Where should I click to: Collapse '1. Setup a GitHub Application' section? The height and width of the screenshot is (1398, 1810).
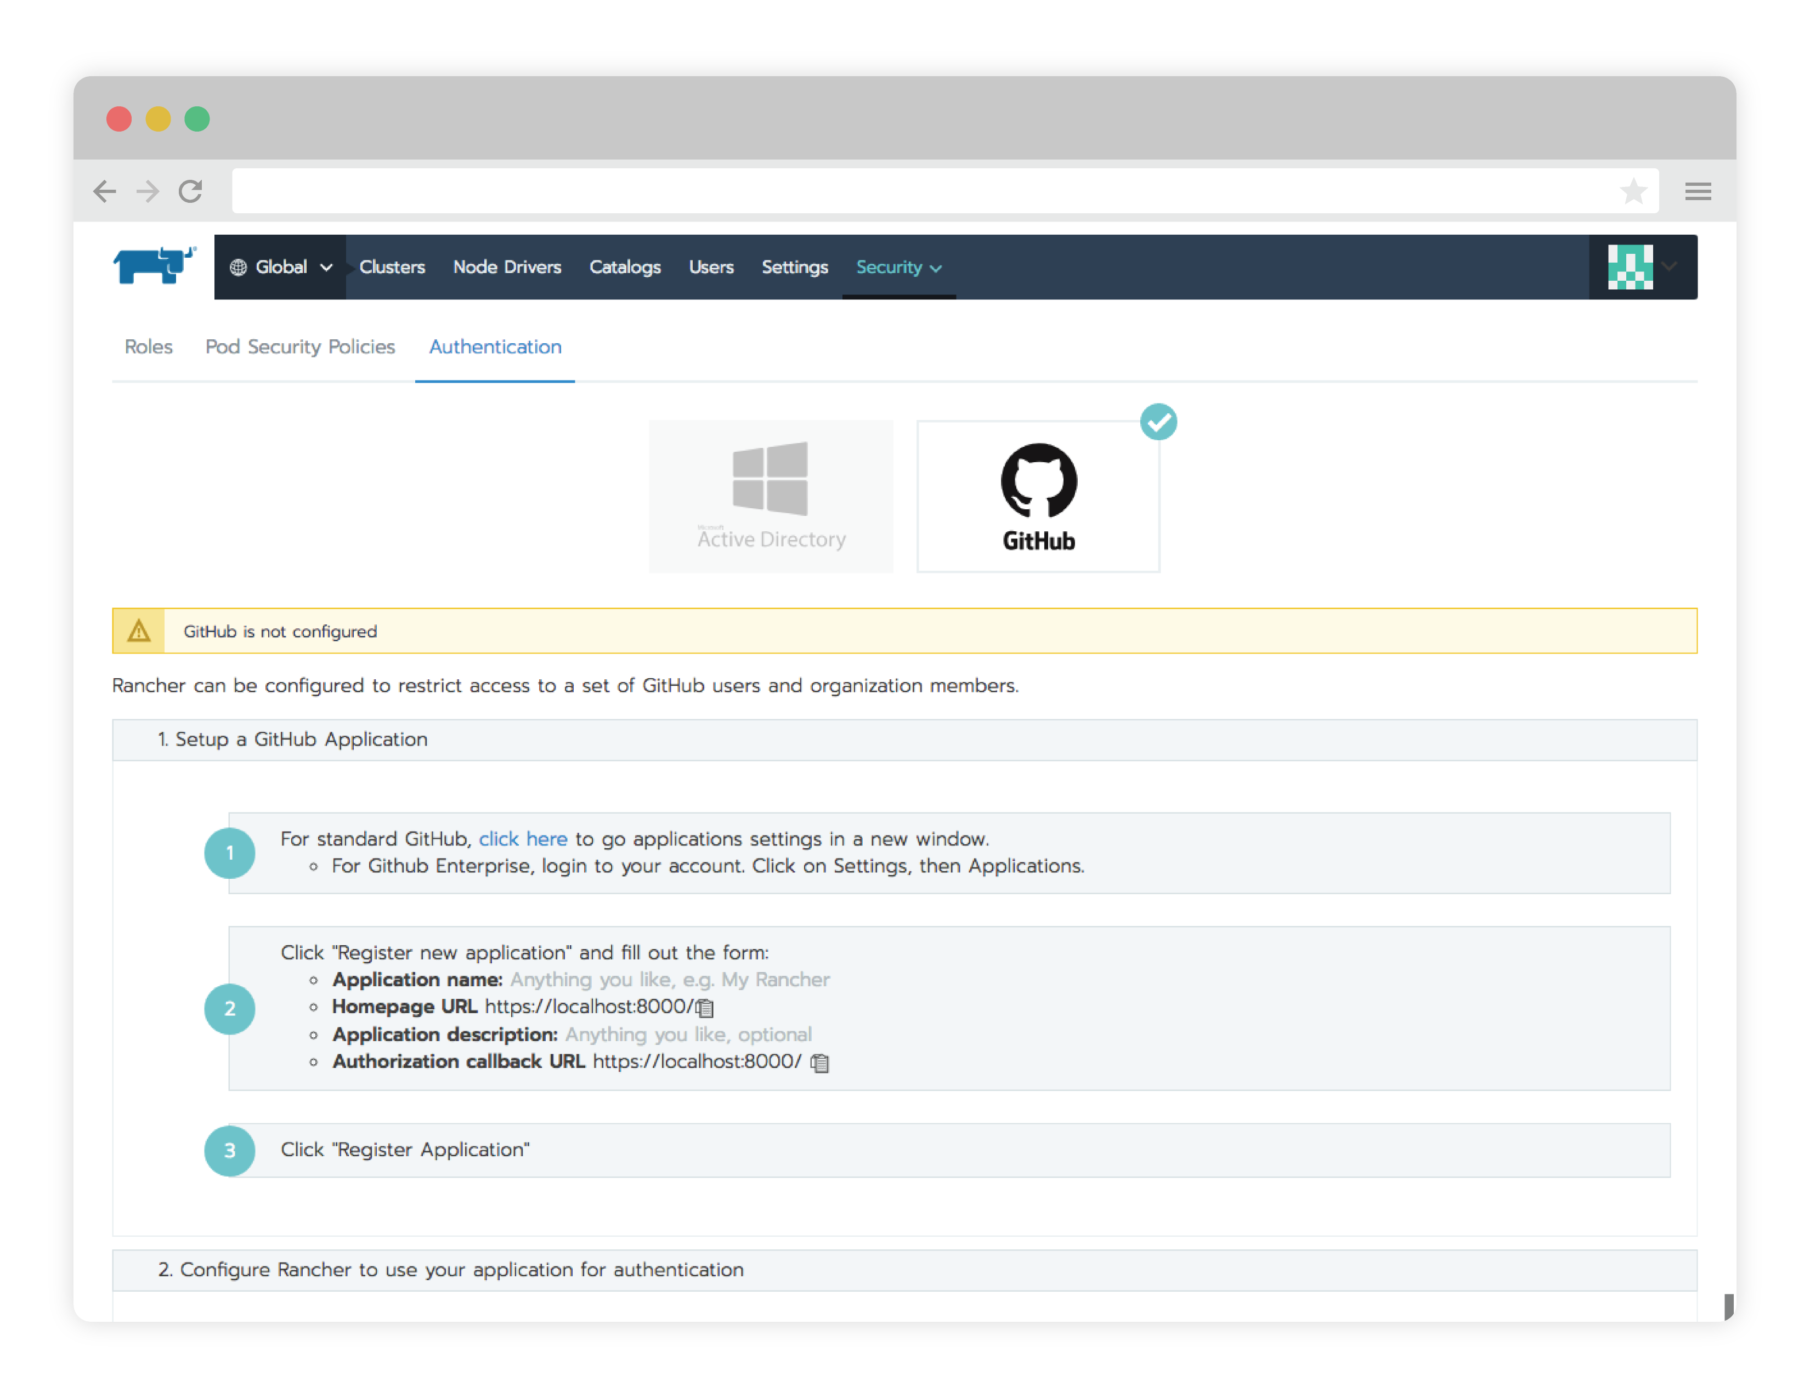click(904, 740)
